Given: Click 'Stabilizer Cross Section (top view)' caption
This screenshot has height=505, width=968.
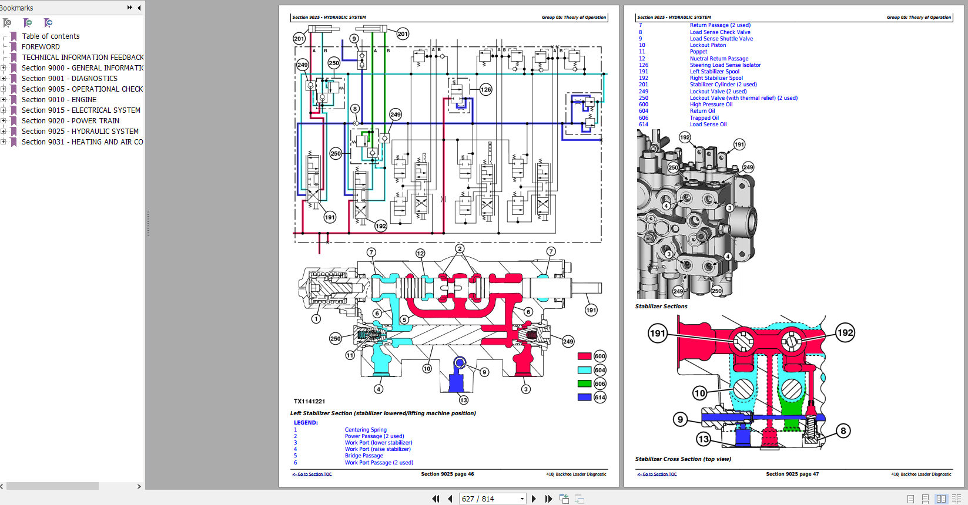Looking at the screenshot, I should (x=683, y=459).
